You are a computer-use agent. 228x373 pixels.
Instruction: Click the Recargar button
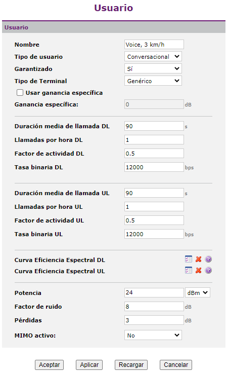point(131,365)
